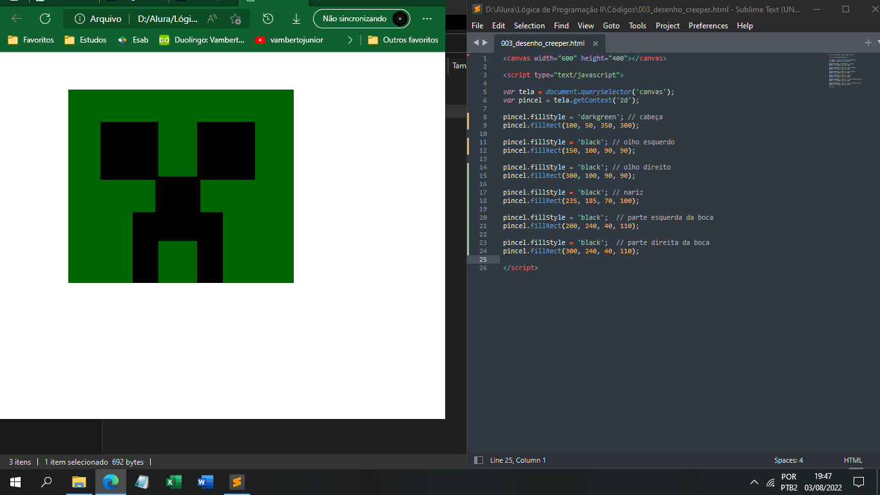The height and width of the screenshot is (495, 880).
Task: Open browser history icon
Action: (x=269, y=19)
